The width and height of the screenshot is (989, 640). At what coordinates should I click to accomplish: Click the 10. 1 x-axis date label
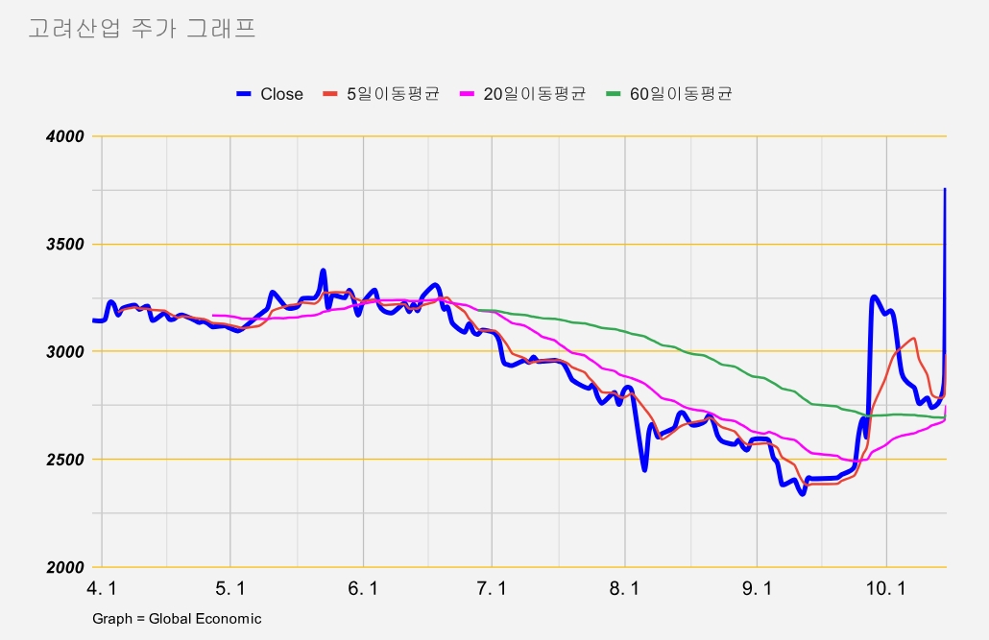(886, 589)
